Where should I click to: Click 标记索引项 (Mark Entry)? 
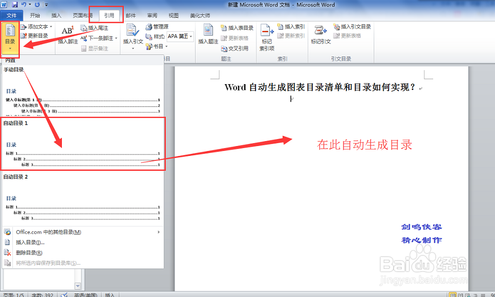(267, 38)
